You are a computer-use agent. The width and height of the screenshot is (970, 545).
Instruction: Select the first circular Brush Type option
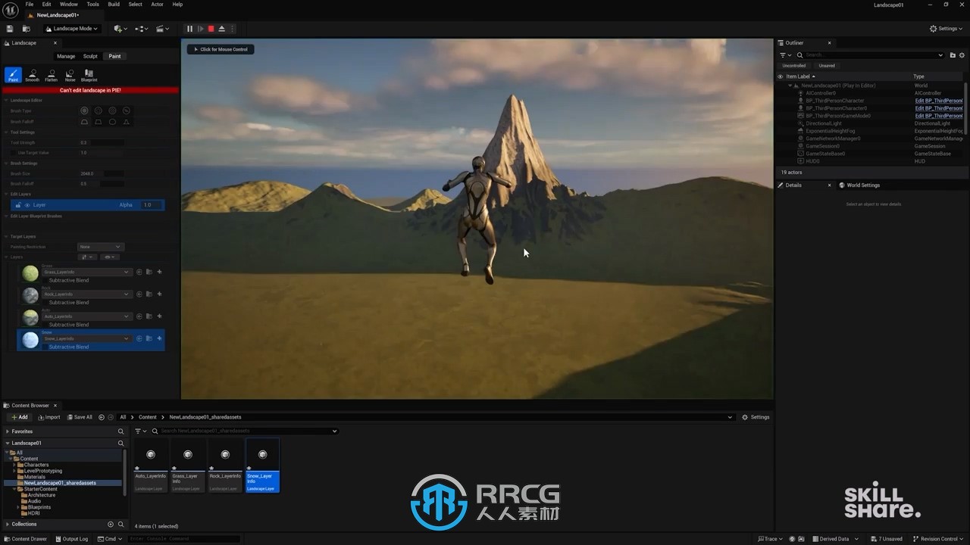[84, 111]
